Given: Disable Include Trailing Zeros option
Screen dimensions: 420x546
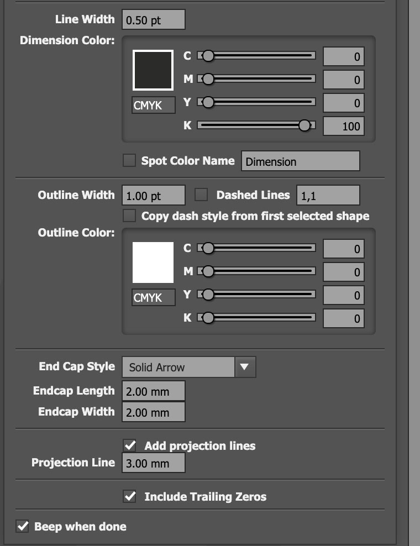Looking at the screenshot, I should [130, 496].
